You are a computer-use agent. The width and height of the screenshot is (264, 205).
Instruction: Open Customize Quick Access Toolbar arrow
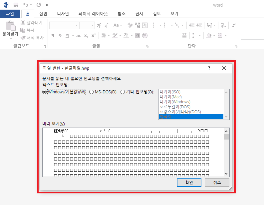coord(47,5)
